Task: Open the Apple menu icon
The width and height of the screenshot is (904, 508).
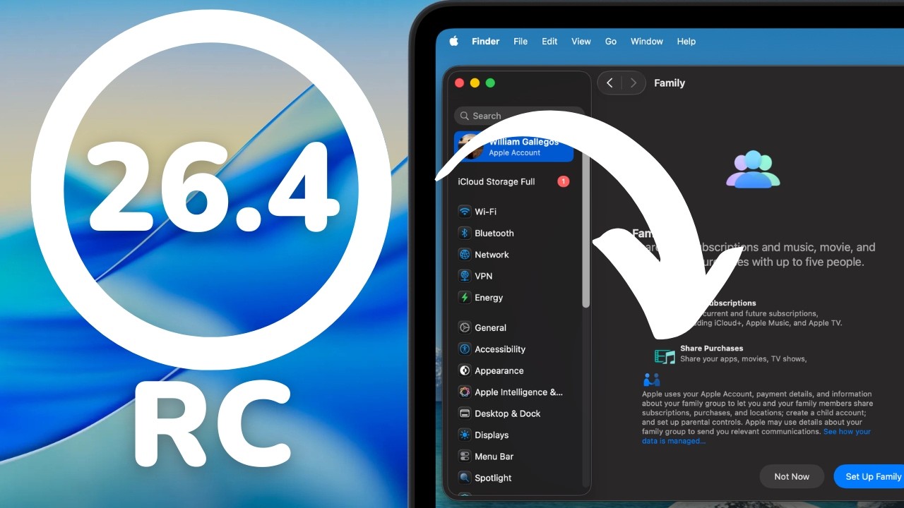Action: [453, 41]
